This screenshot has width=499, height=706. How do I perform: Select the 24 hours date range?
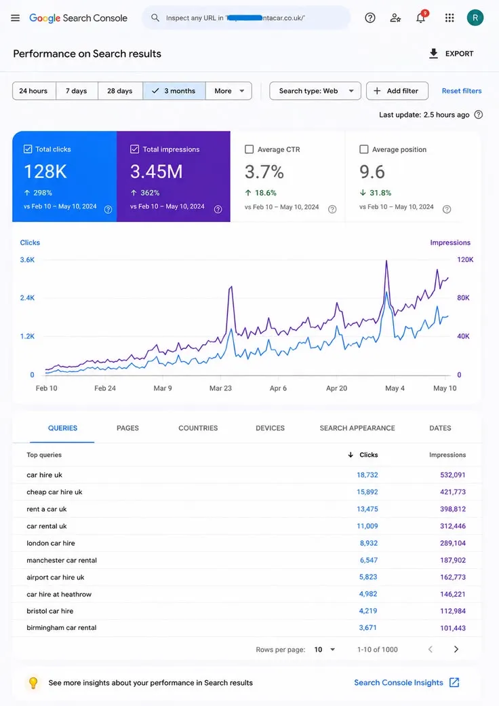(x=34, y=91)
